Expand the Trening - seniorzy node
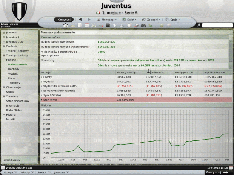The image size is (234, 175). [4, 51]
